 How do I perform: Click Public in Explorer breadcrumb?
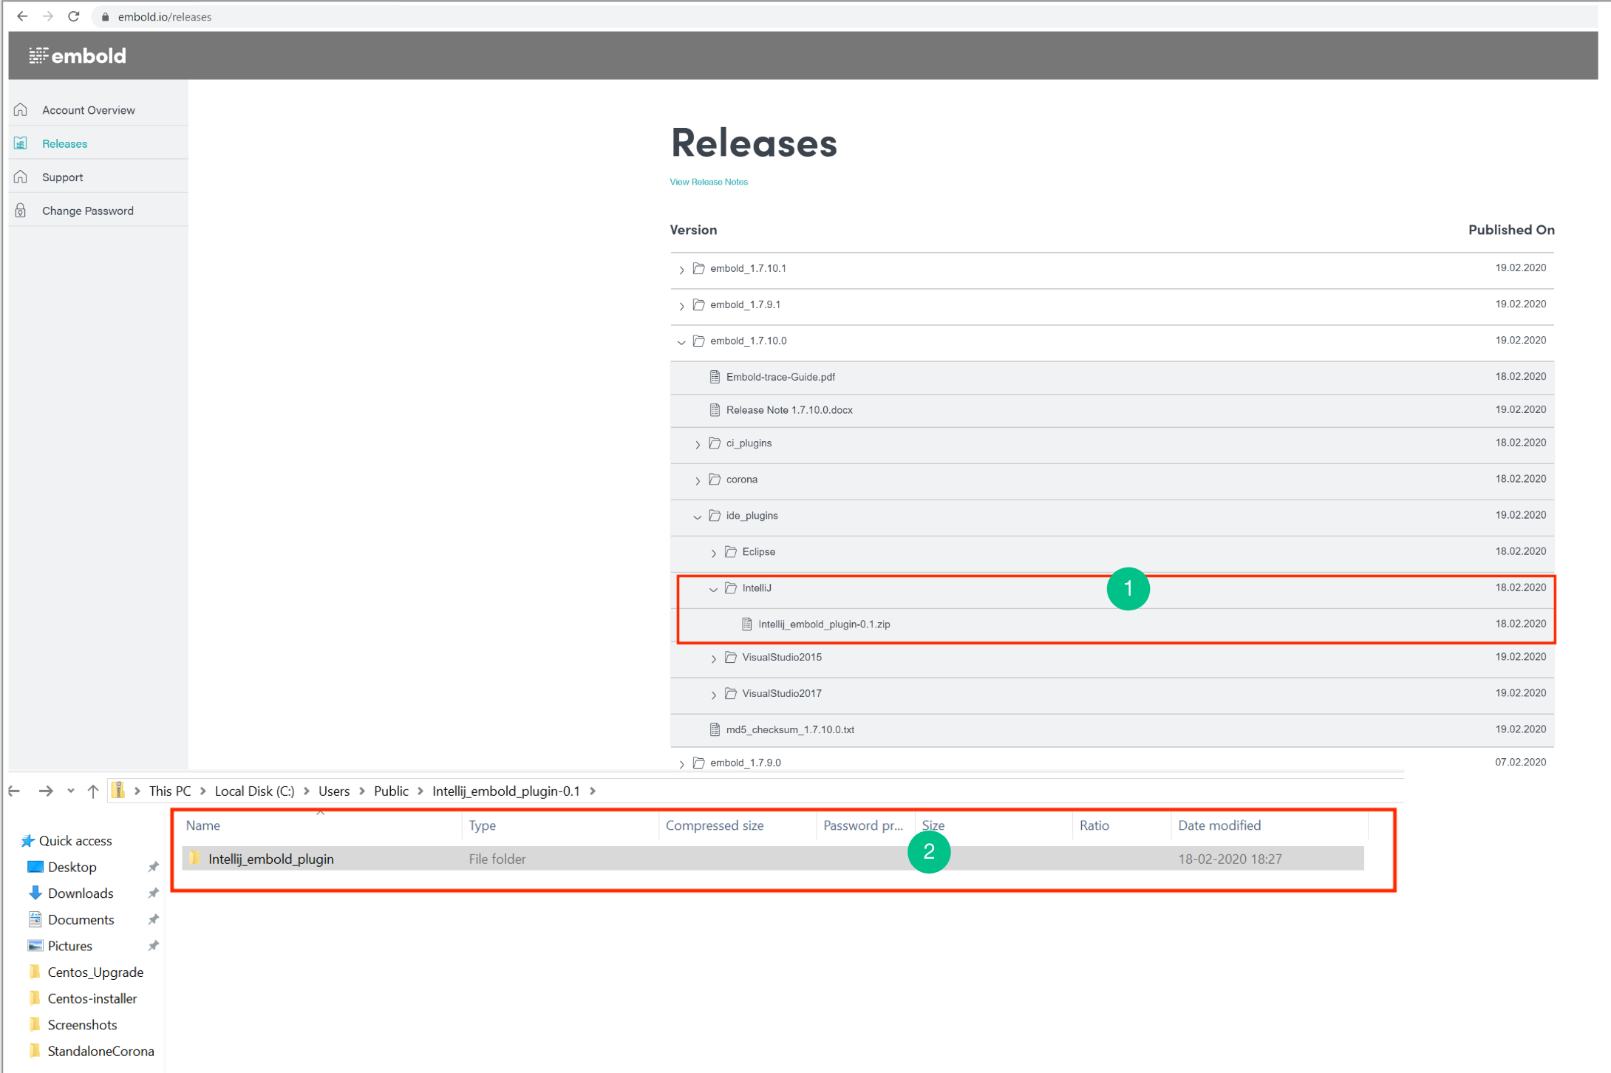point(391,791)
